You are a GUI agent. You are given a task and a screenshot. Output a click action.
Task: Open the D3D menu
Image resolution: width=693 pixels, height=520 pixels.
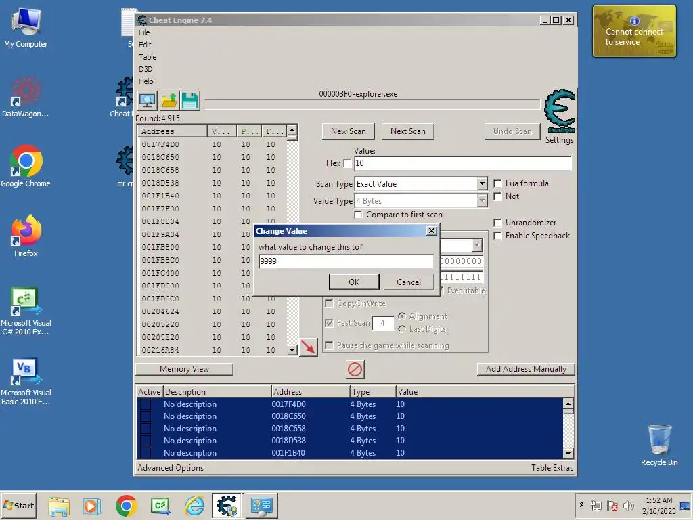pos(146,69)
